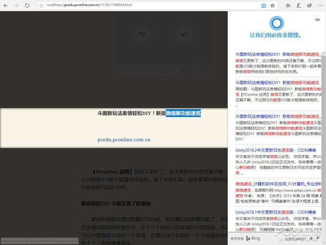Click 【PConline 应用】 article lead text
326x245 pixels.
(112, 172)
